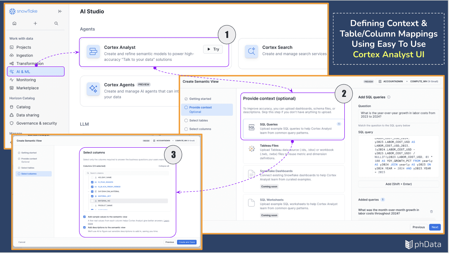Click the SQL Worksheets file icon
This screenshot has width=449, height=254.
click(251, 203)
